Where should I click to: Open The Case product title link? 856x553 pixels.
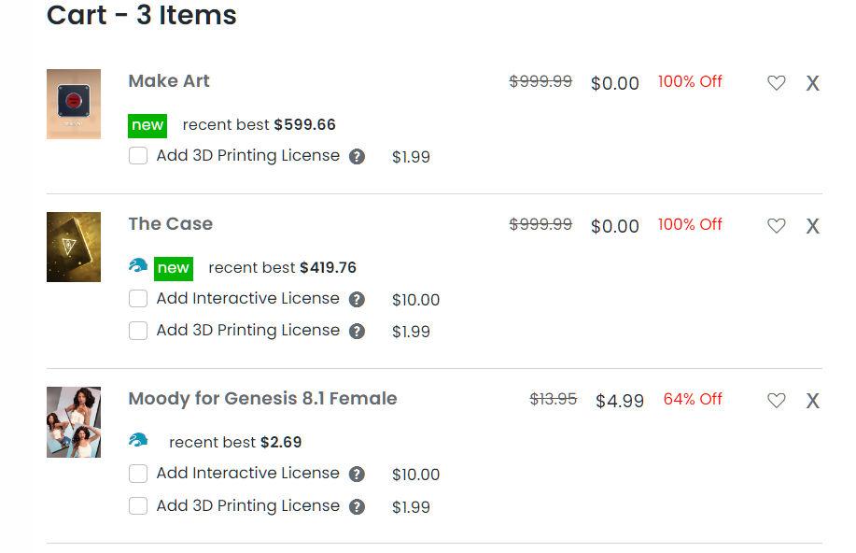(x=171, y=224)
